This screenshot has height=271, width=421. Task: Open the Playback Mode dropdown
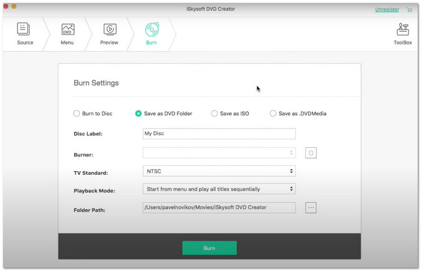coord(219,189)
